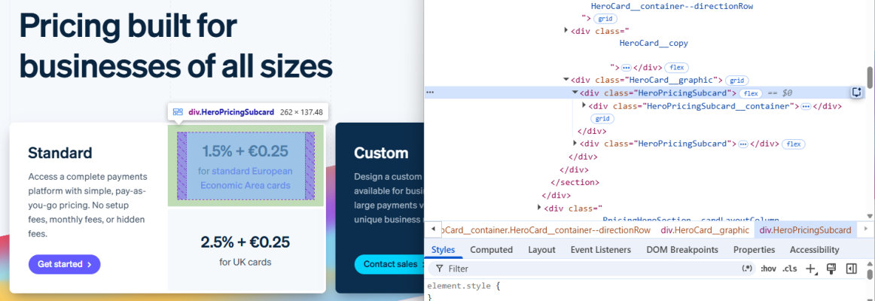This screenshot has height=301, width=875.
Task: Expand the second collapsed HeroPricingSubcard node
Action: 575,144
